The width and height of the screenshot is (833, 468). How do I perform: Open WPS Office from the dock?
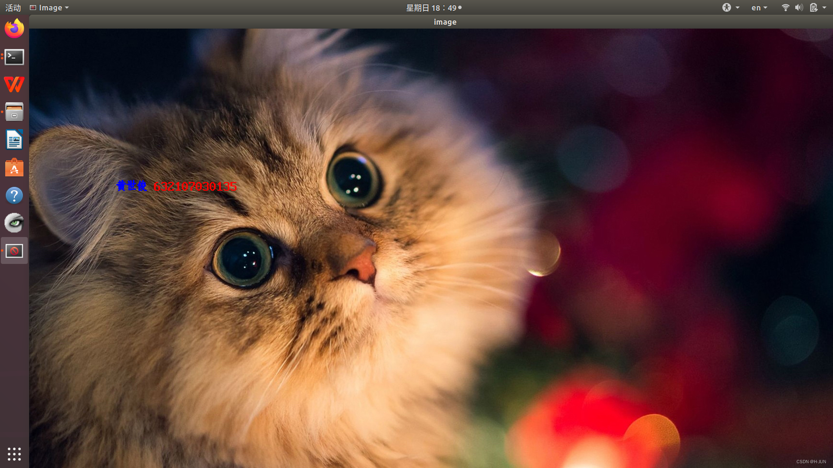click(x=14, y=84)
